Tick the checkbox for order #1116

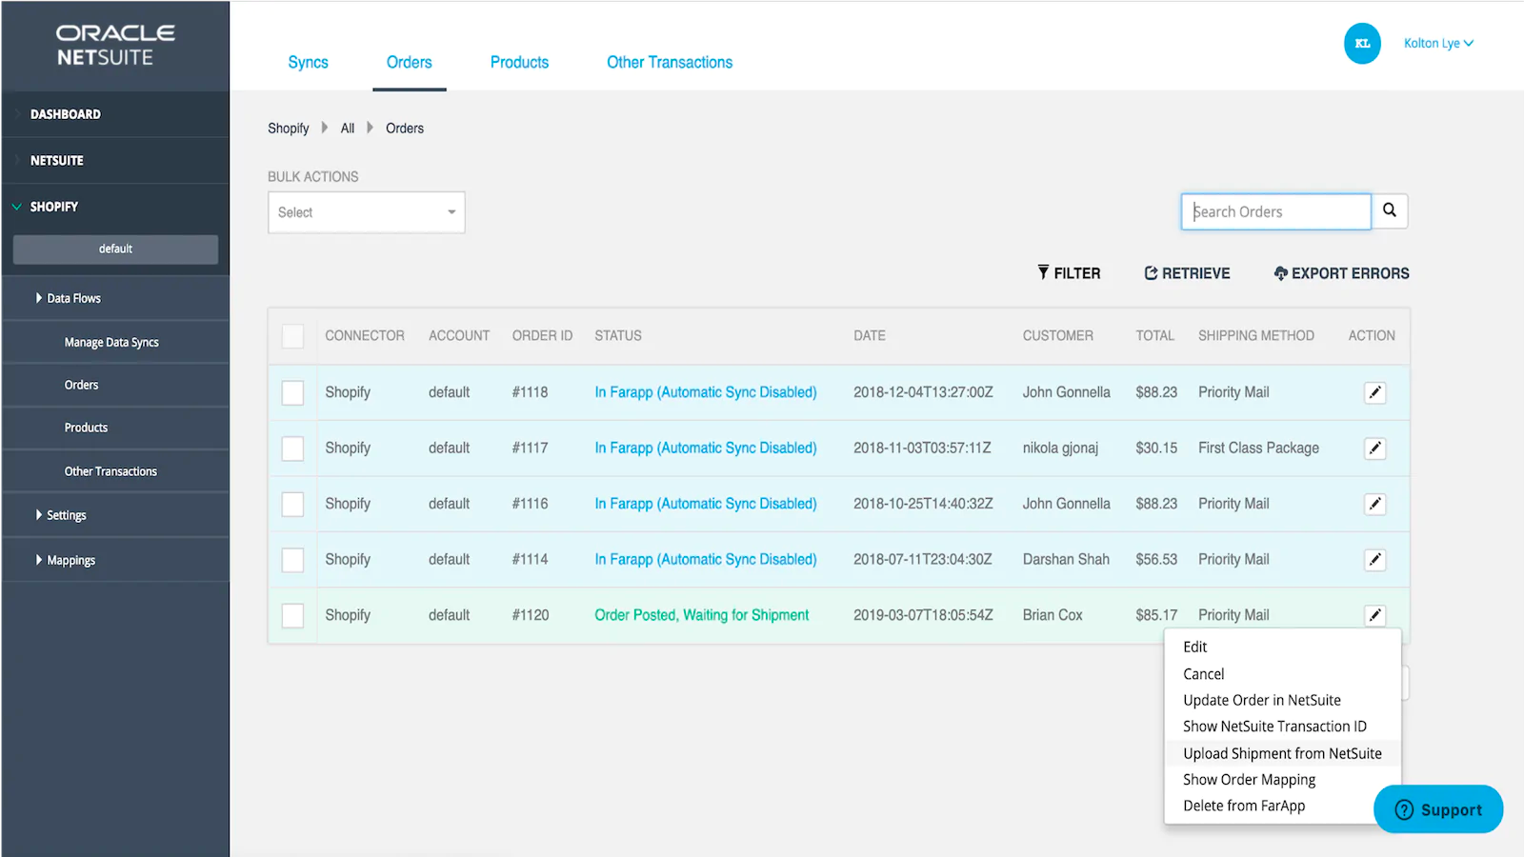292,504
